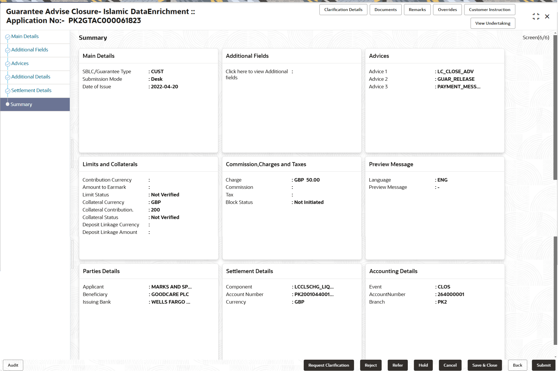Viewport: 558px width, 371px height.
Task: Click the Additional Details step check icon
Action: coord(8,77)
